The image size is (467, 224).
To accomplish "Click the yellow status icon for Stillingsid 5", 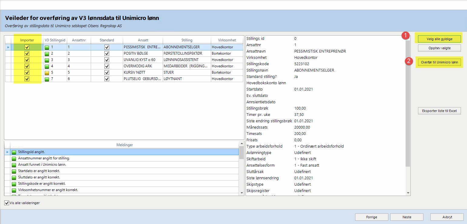I will pos(47,72).
